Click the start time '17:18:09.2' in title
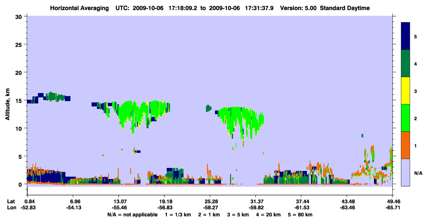Screen dimensions: 436x224 (x=183, y=8)
